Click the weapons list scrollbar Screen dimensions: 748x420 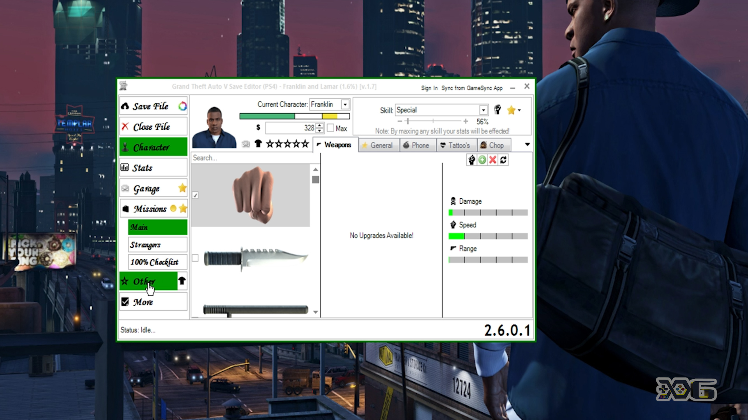(316, 180)
